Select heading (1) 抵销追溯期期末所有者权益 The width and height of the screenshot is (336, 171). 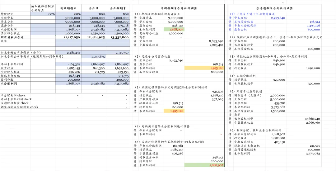coord(157,14)
